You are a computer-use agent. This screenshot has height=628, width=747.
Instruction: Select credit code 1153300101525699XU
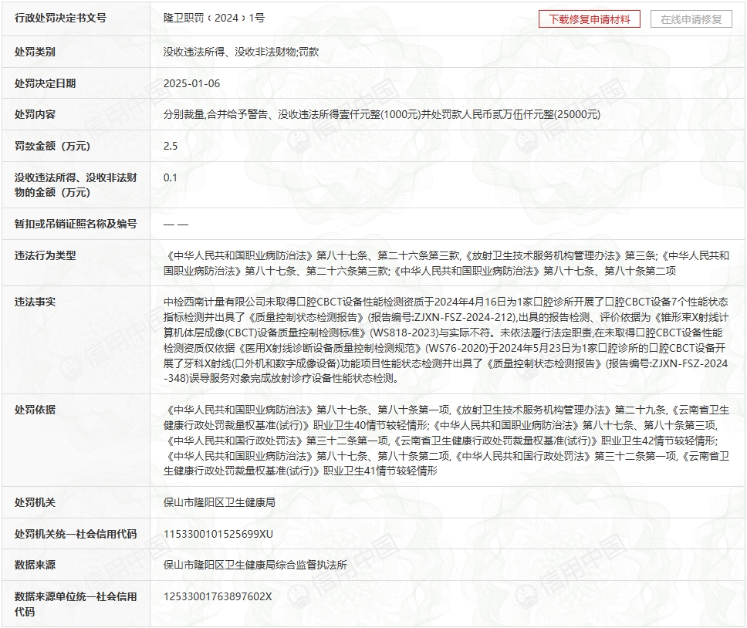[218, 534]
